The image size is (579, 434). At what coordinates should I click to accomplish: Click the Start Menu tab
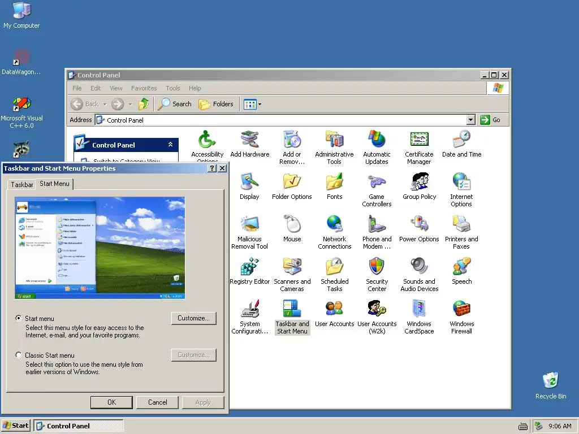pos(54,184)
